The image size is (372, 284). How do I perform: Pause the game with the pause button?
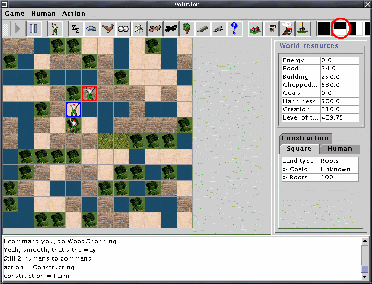(33, 28)
